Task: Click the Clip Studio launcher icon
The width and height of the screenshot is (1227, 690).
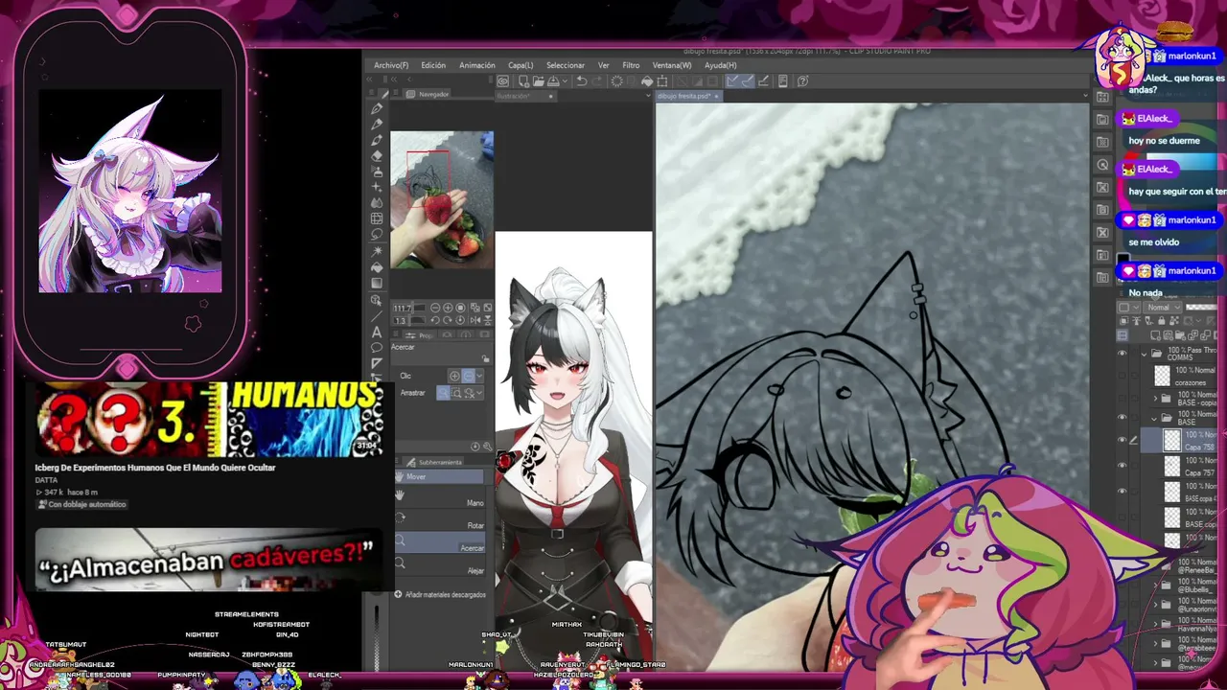Action: point(502,81)
